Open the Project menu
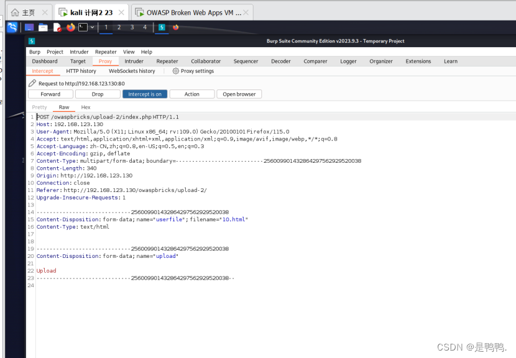Viewport: 516px width, 358px height. click(55, 52)
